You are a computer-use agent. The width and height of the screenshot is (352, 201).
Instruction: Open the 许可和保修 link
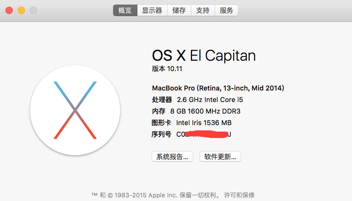point(239,195)
